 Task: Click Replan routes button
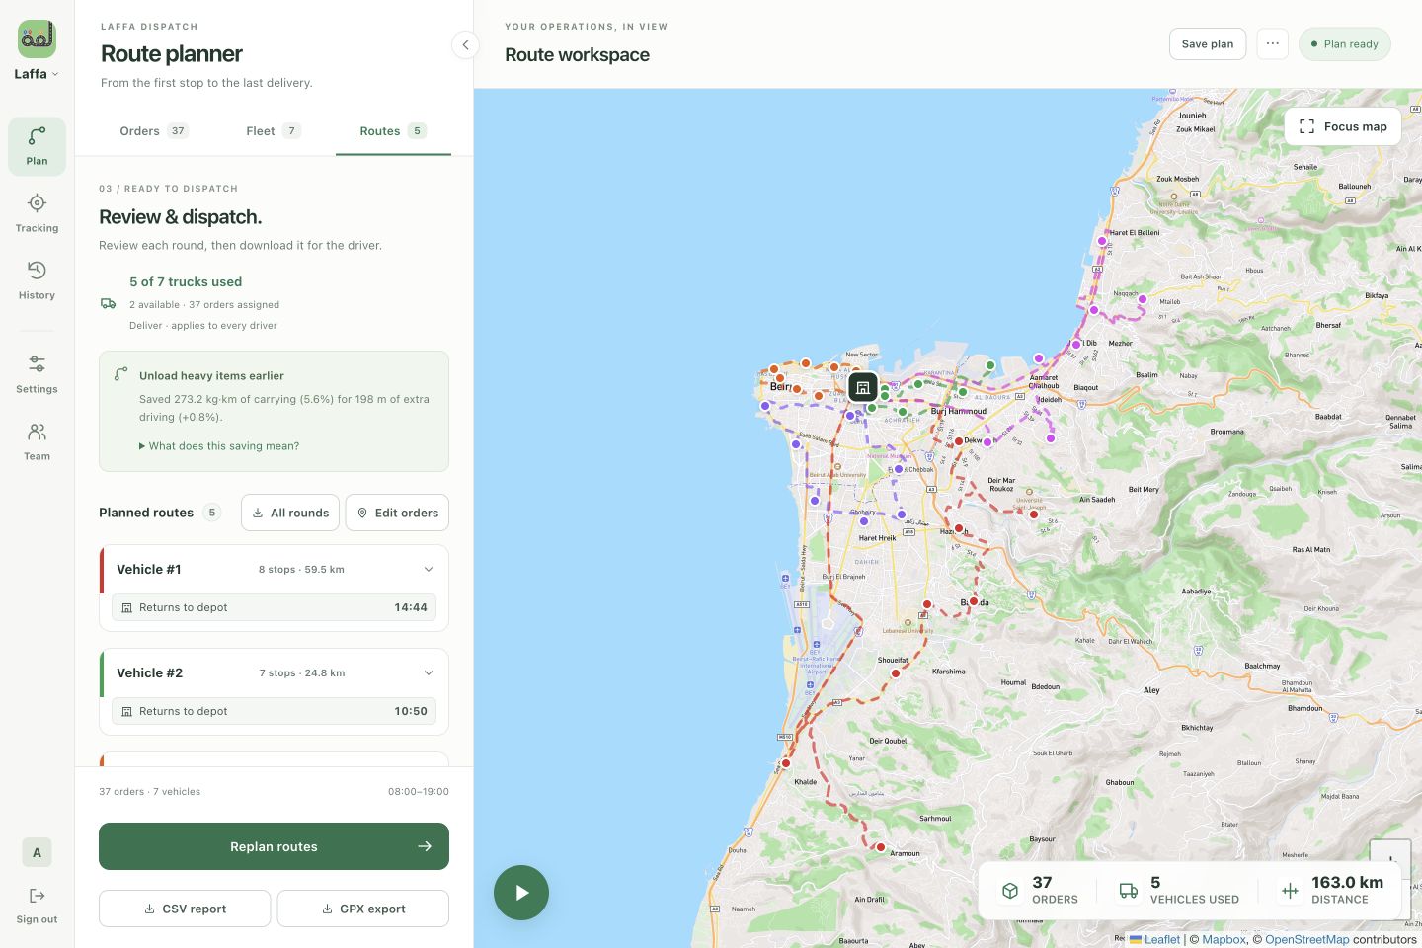coord(274,846)
